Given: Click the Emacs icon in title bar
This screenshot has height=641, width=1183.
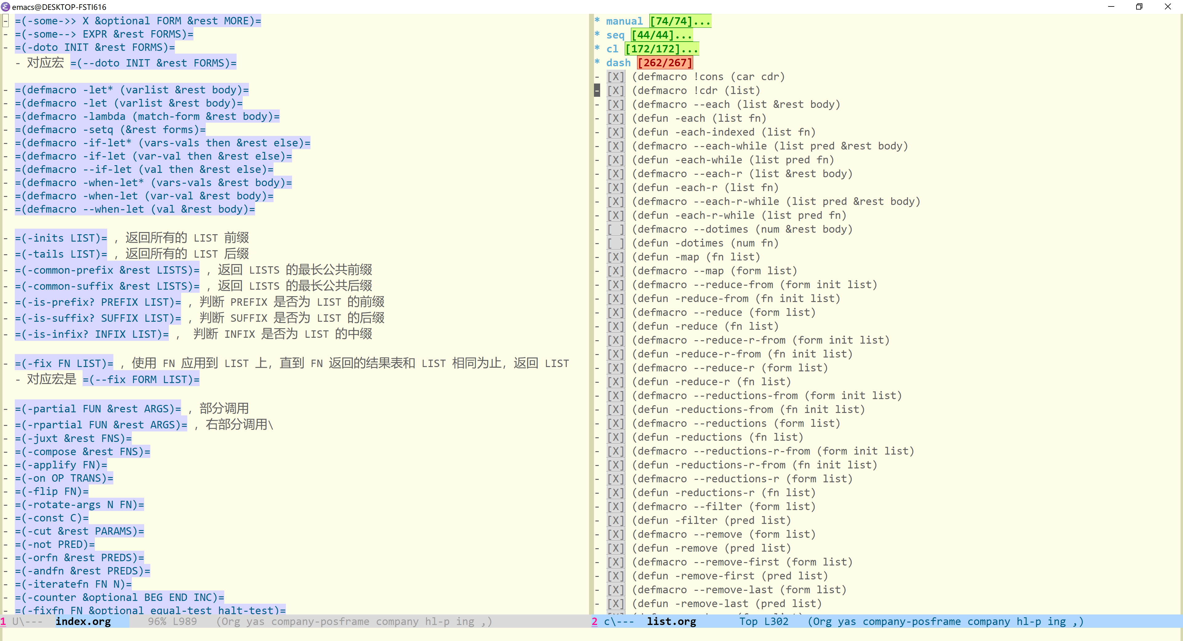Looking at the screenshot, I should [6, 6].
